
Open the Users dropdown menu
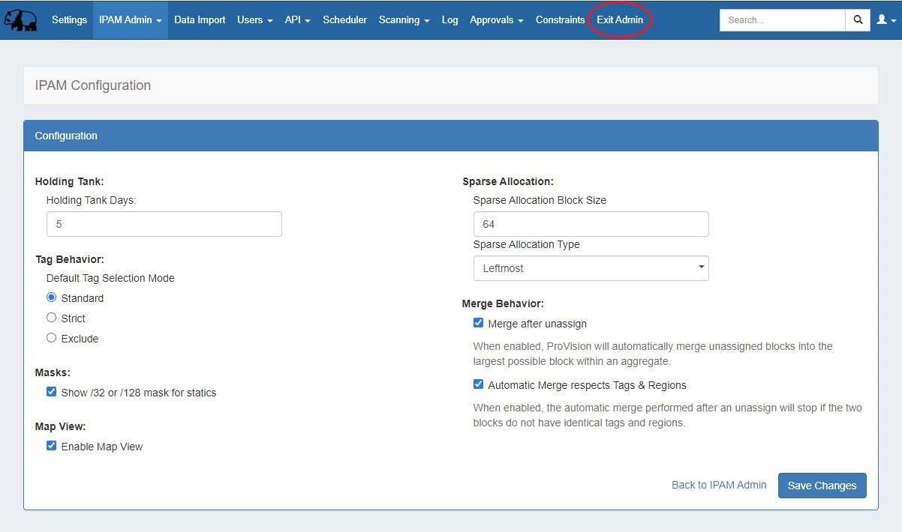[x=254, y=20]
